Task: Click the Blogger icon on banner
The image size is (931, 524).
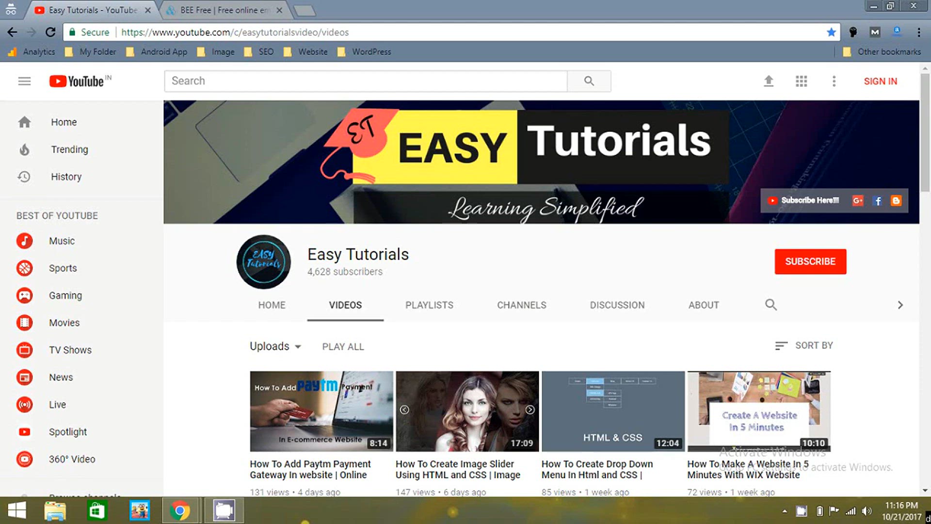Action: pos(896,200)
